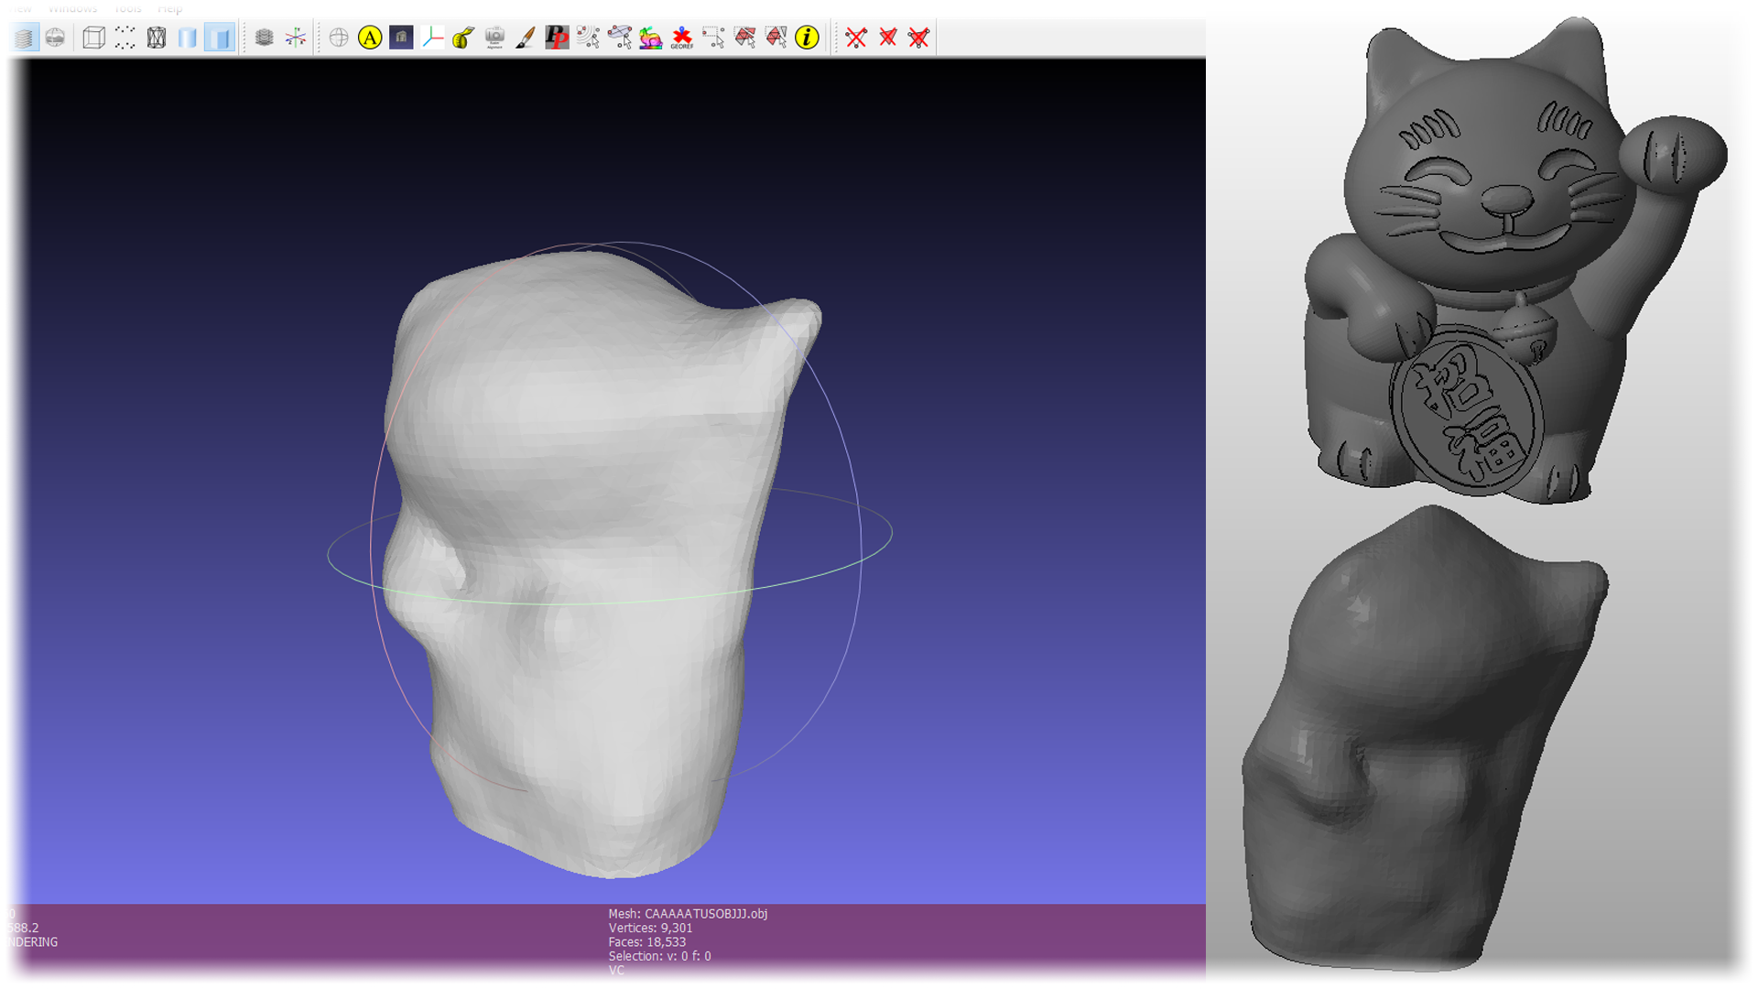Toggle the layer dialog icon
This screenshot has width=1758, height=989.
[x=25, y=38]
